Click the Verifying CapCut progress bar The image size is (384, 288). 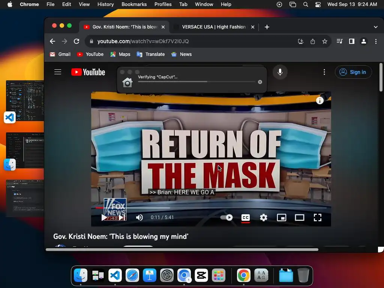(196, 82)
